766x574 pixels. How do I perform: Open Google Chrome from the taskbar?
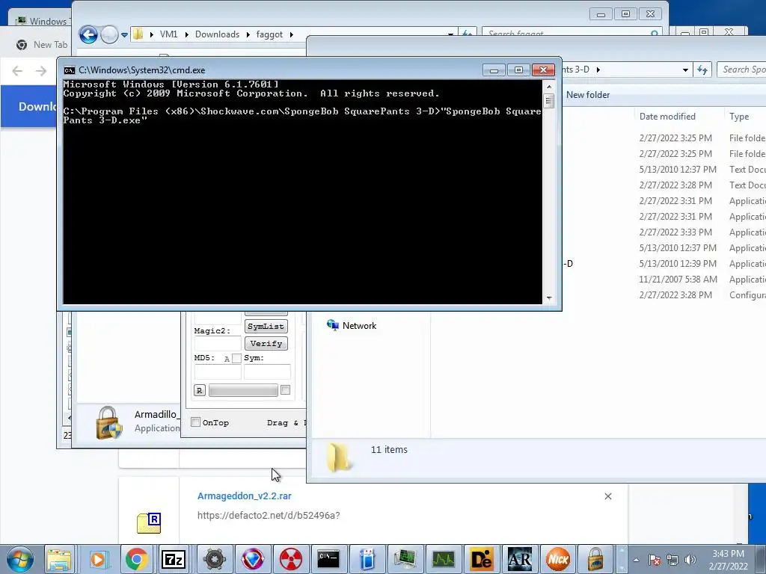pyautogui.click(x=136, y=559)
